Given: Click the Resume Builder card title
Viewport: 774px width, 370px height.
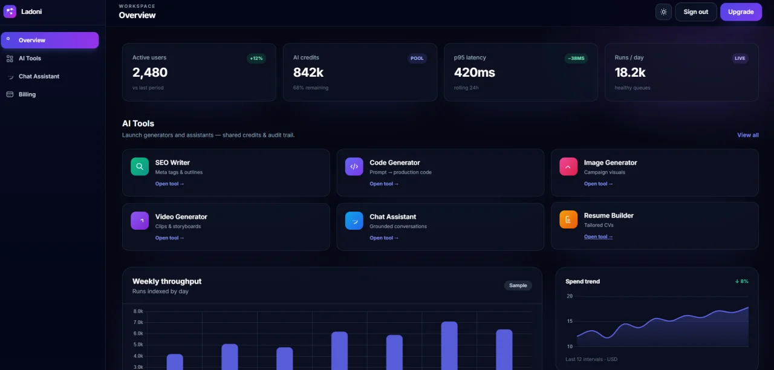Looking at the screenshot, I should pyautogui.click(x=609, y=216).
